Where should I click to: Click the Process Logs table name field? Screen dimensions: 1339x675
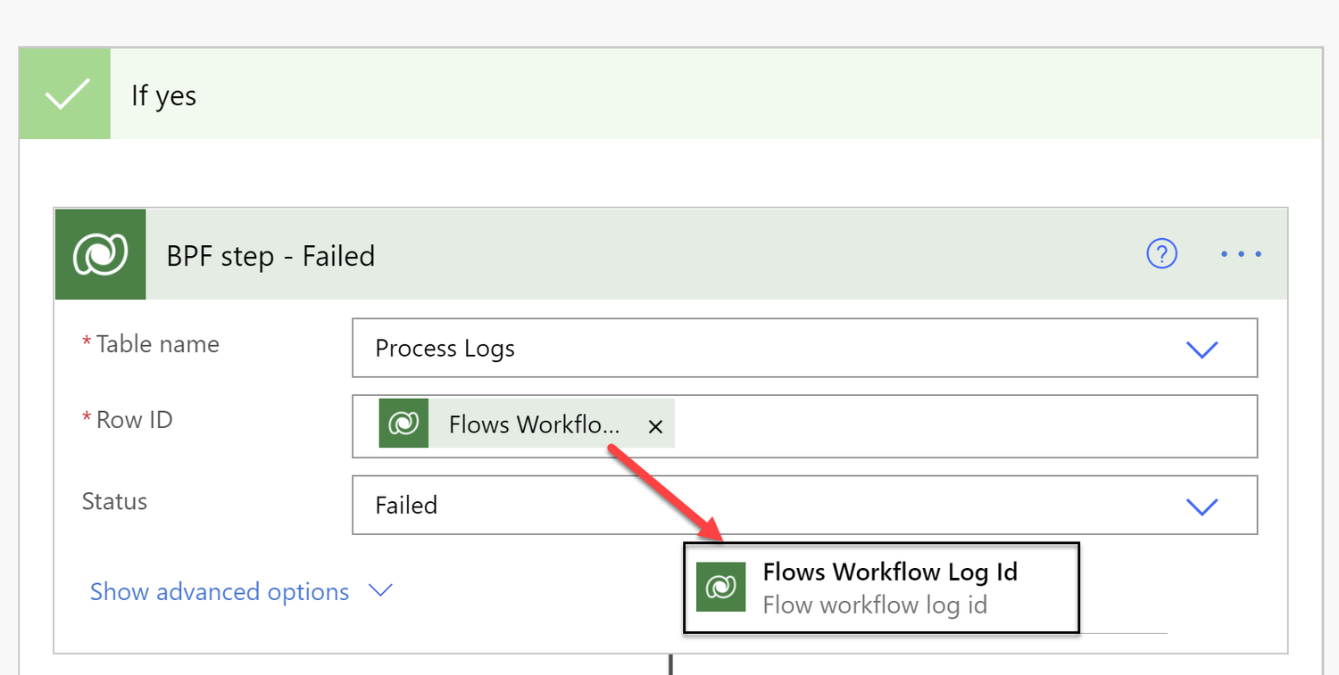[445, 349]
